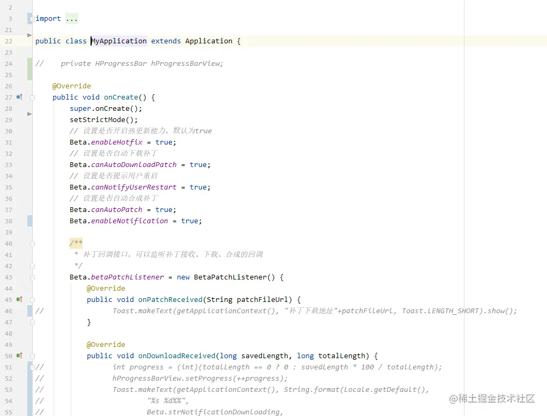547x416 pixels.
Task: Click the enableNotification field
Action: coord(130,221)
